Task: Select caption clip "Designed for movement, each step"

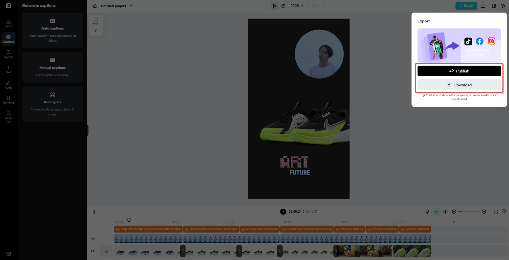Action: (x=211, y=229)
